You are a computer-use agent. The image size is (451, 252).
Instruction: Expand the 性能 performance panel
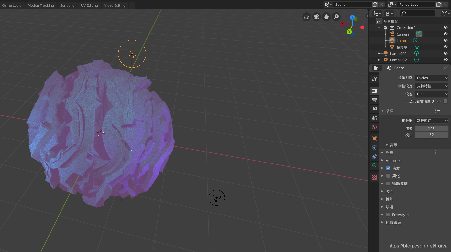382,199
